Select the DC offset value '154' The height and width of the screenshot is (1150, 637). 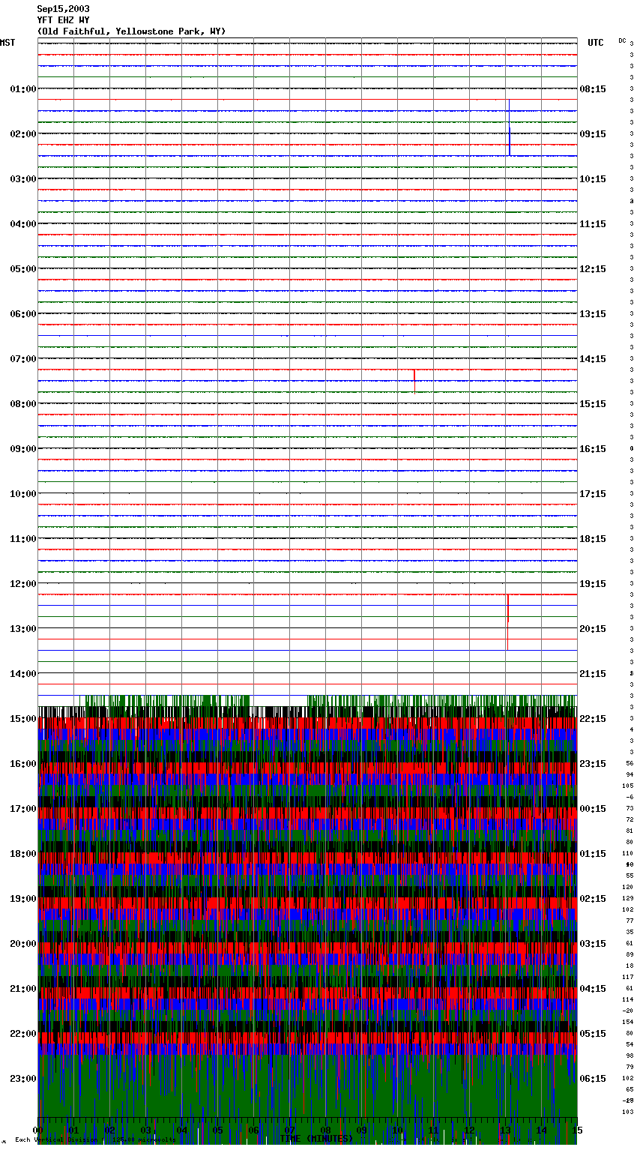(x=628, y=1022)
